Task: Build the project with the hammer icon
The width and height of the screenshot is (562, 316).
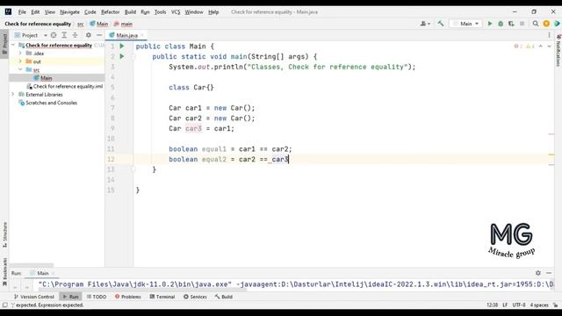Action: click(441, 24)
